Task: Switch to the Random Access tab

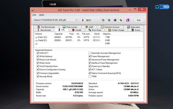Action: (110, 27)
